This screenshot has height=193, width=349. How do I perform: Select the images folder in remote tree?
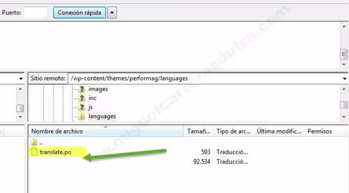[x=98, y=89]
